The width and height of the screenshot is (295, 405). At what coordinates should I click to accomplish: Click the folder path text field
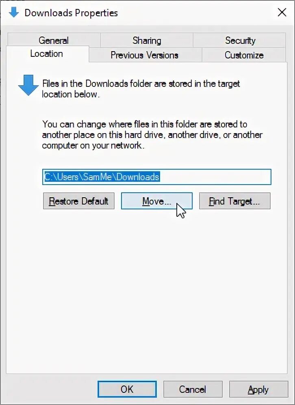point(157,177)
